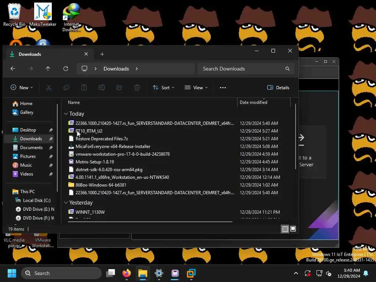Select the WINNT_1130W ISO file
Viewport: 376px width, 282px height.
tap(90, 212)
